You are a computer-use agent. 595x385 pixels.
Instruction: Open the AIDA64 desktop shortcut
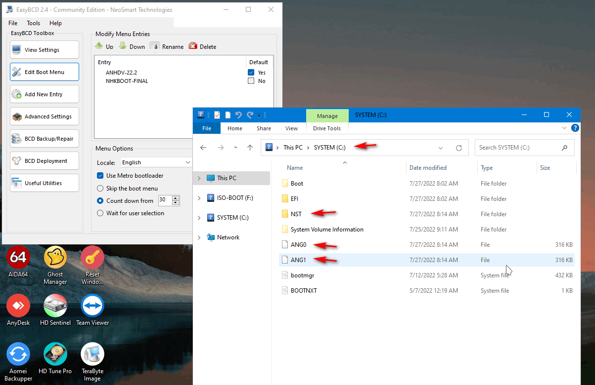pos(18,263)
